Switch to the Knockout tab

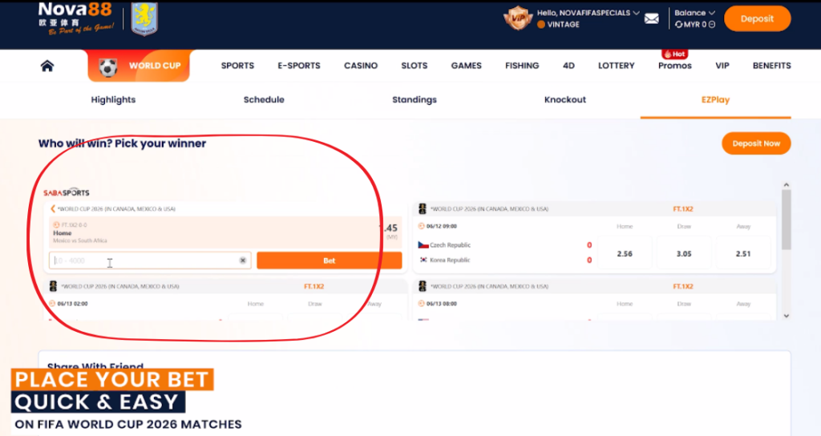pos(565,99)
